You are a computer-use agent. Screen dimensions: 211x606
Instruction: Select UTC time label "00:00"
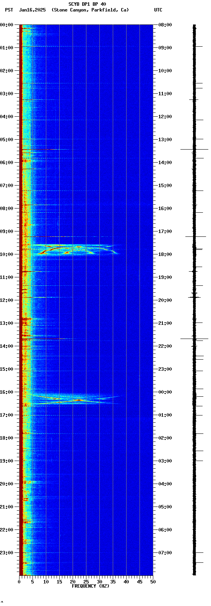tap(165, 392)
